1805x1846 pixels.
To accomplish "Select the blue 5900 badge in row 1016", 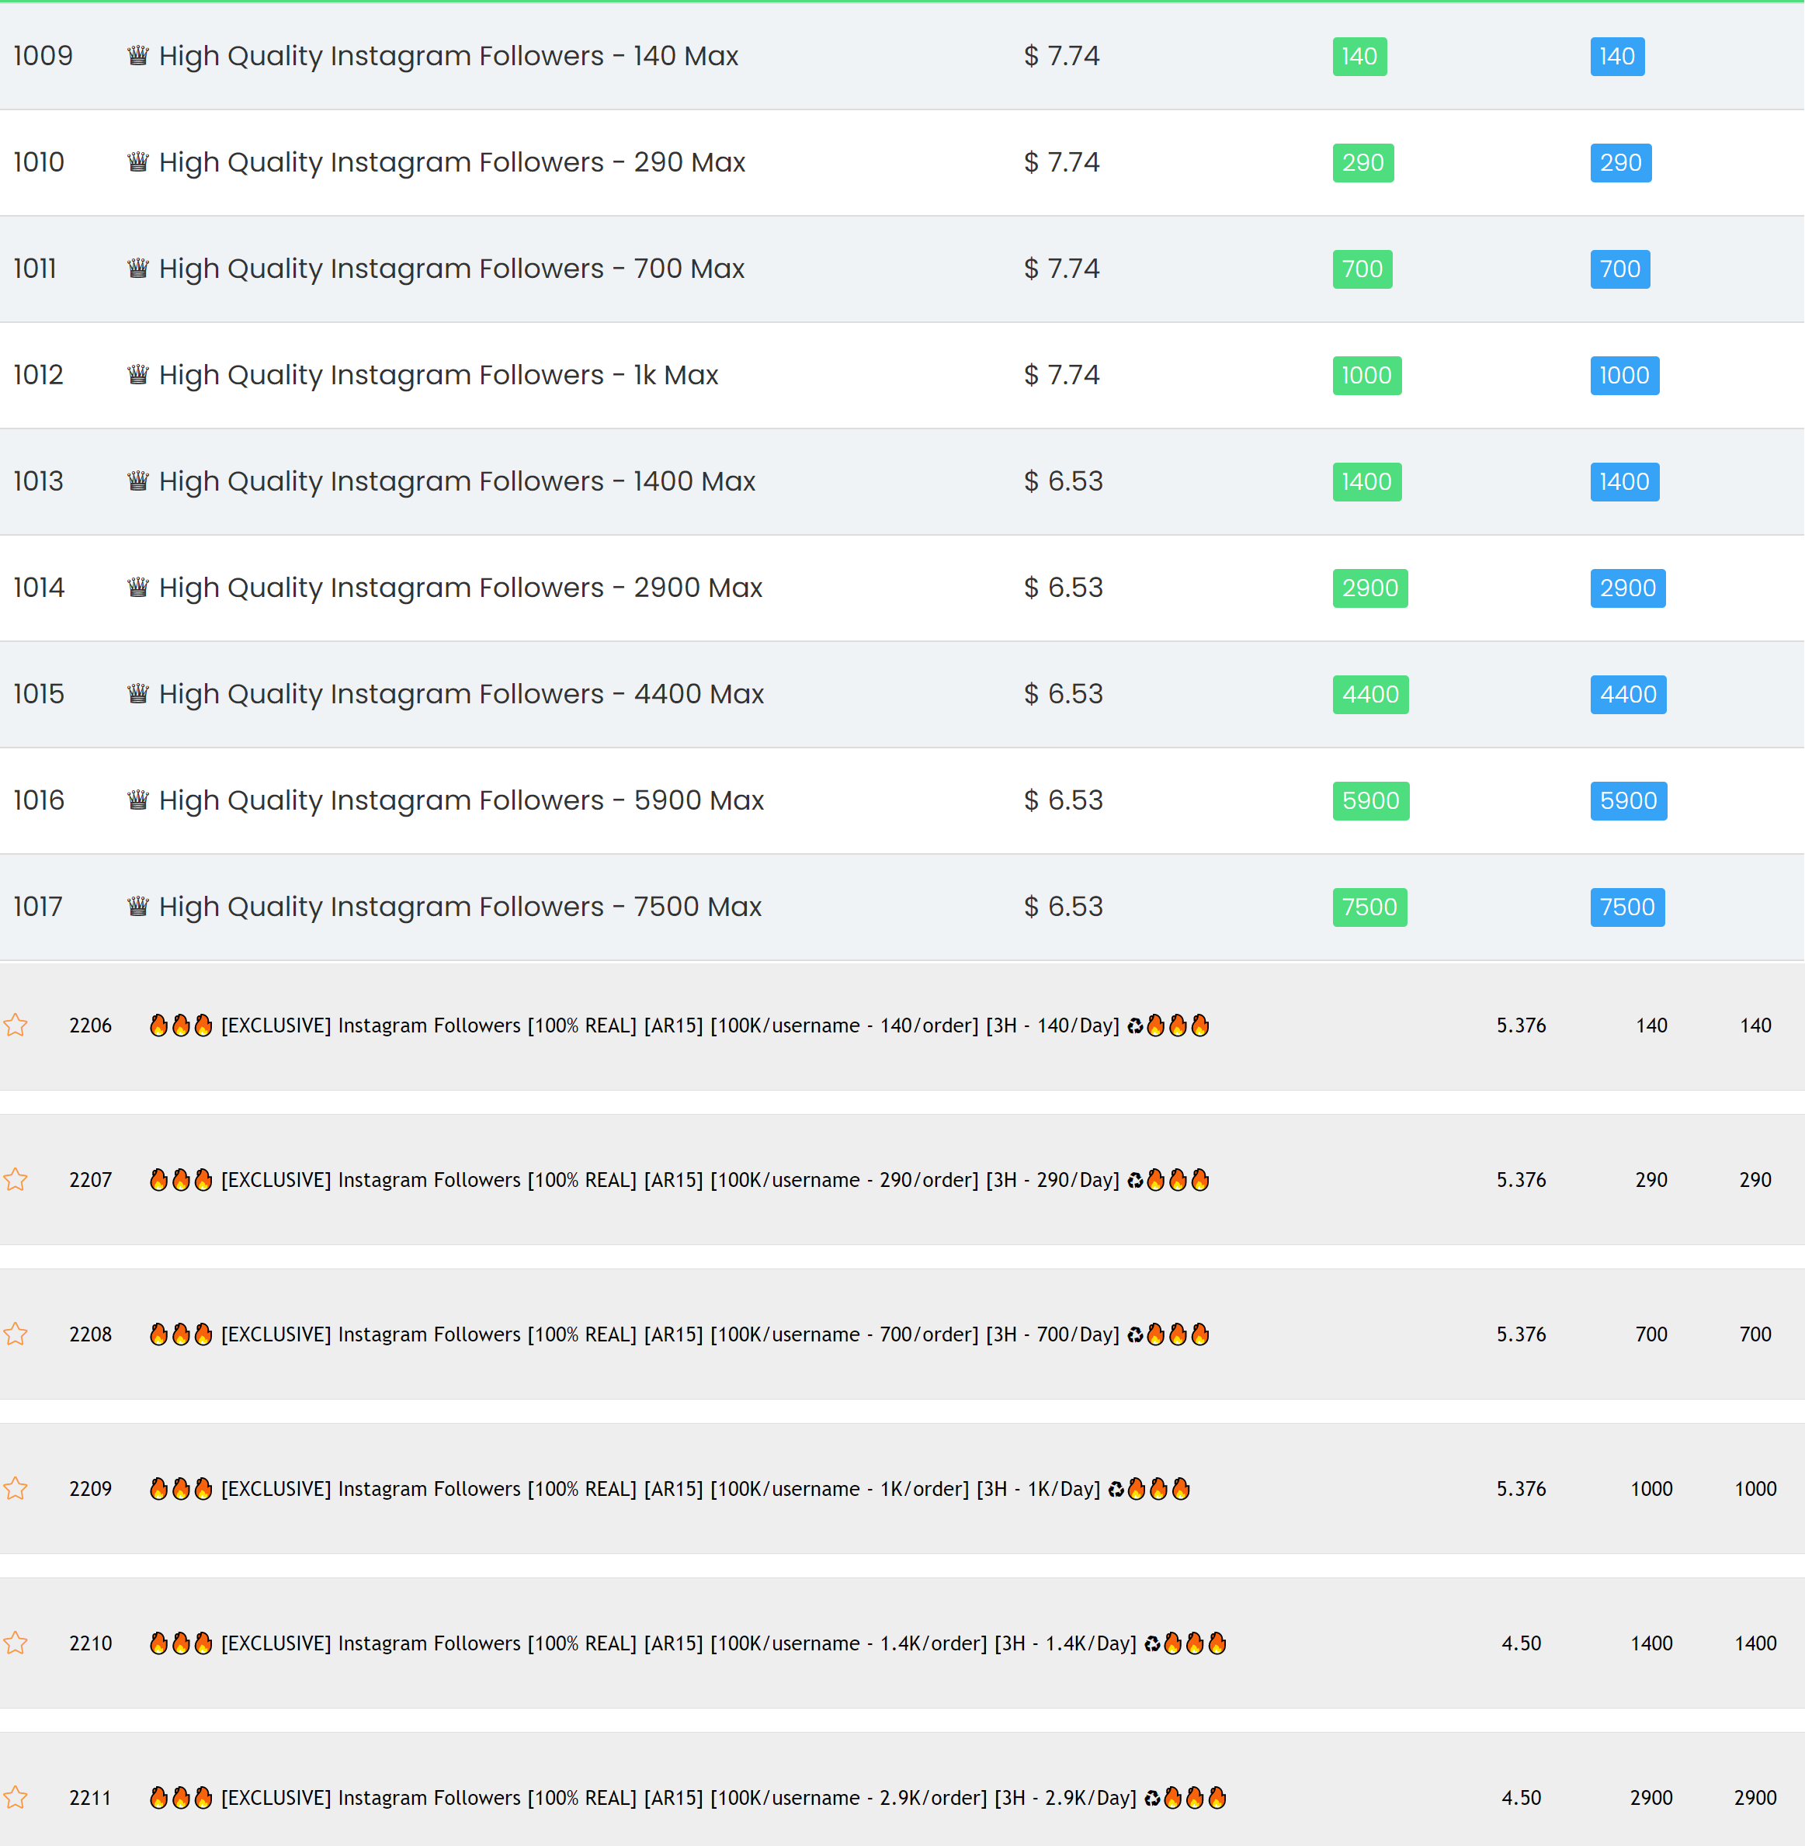I will 1629,800.
